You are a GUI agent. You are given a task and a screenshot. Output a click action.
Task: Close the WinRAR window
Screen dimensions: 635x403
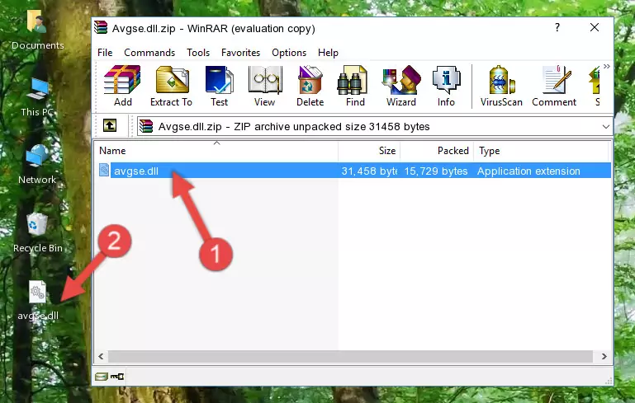(594, 27)
